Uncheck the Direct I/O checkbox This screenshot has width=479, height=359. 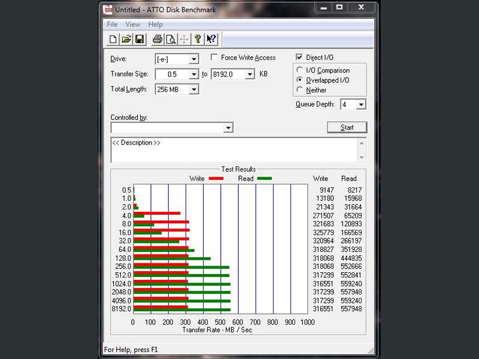point(299,57)
